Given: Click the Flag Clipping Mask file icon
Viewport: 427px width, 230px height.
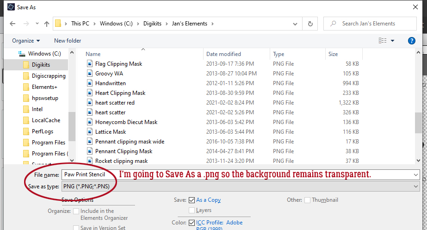Looking at the screenshot, I should (90, 64).
